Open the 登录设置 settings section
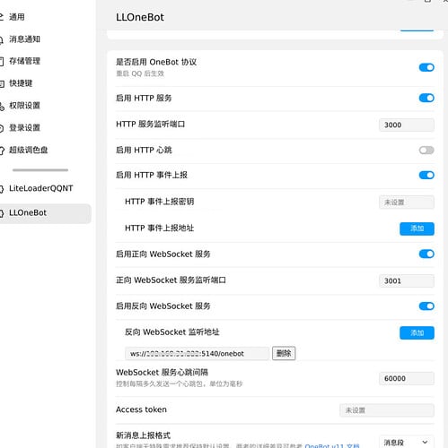Screen dimensions: 448x448 click(x=24, y=128)
